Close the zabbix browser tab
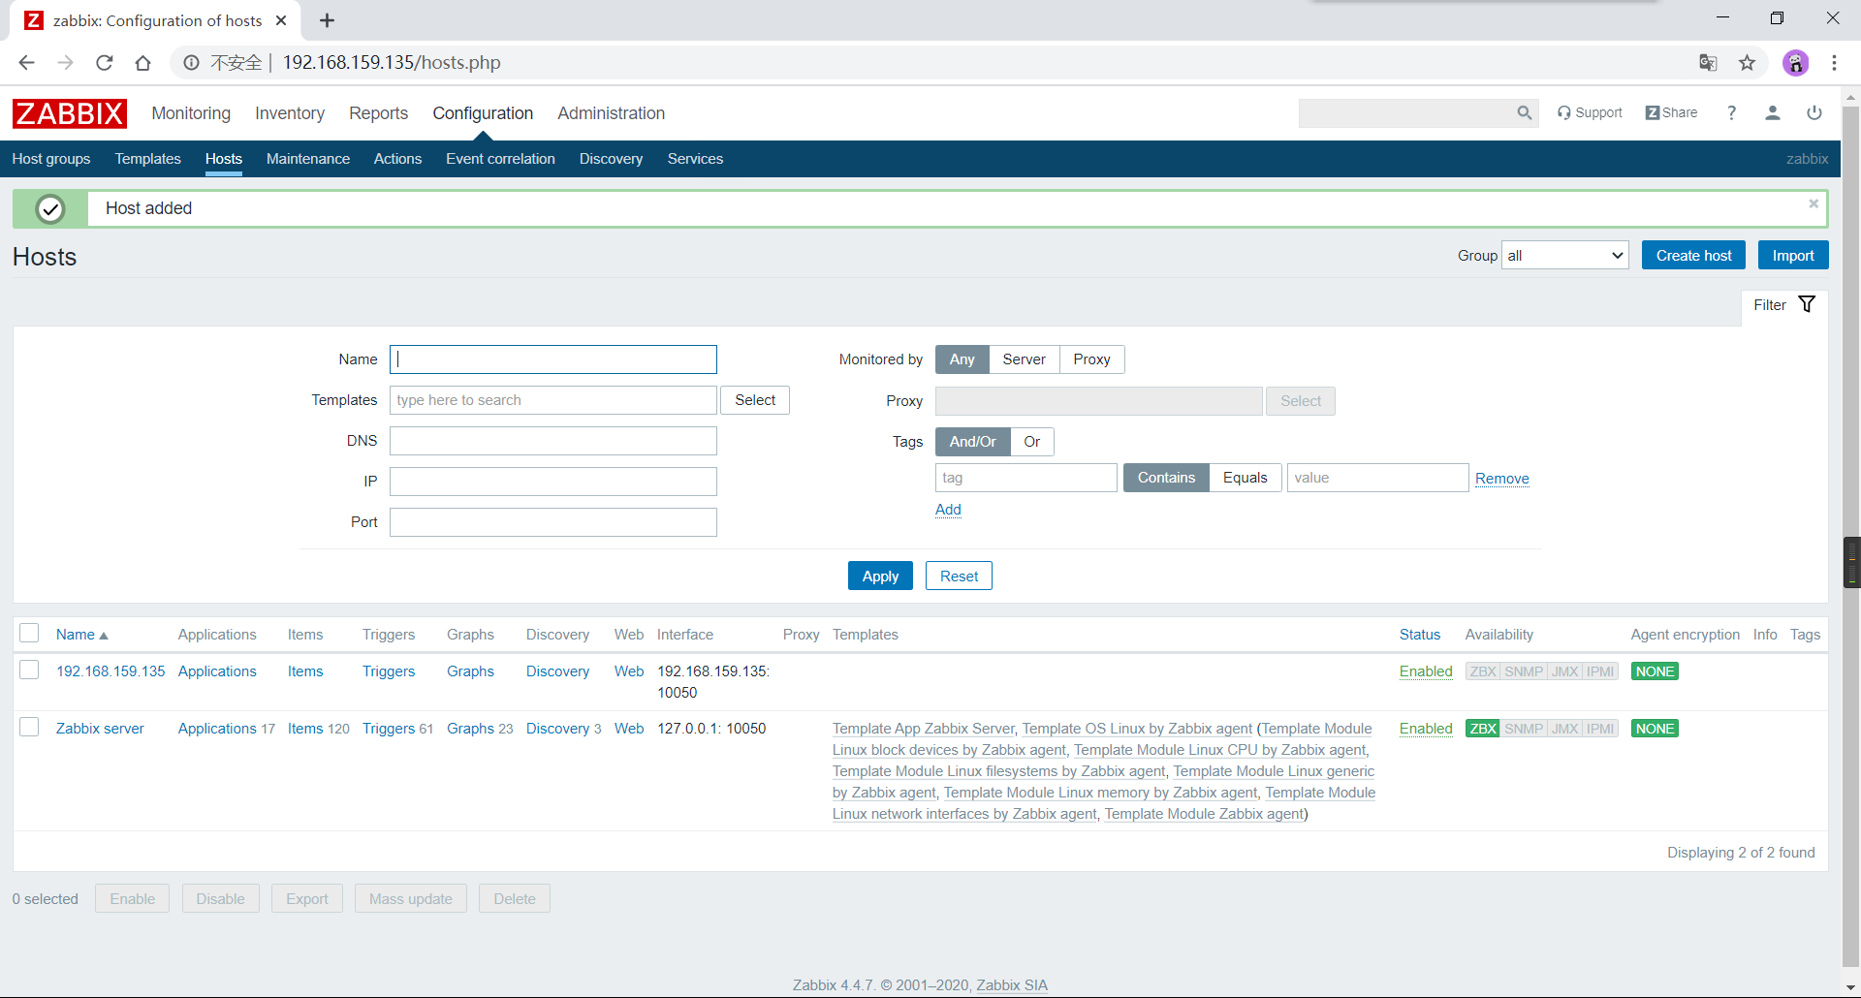Screen dimensions: 1861x998 click(281, 20)
